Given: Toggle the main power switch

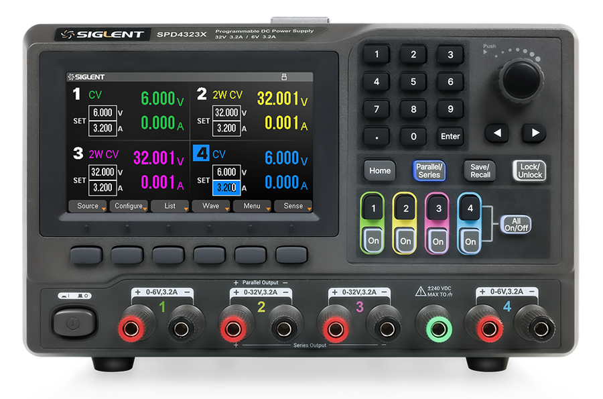Looking at the screenshot, I should point(74,322).
